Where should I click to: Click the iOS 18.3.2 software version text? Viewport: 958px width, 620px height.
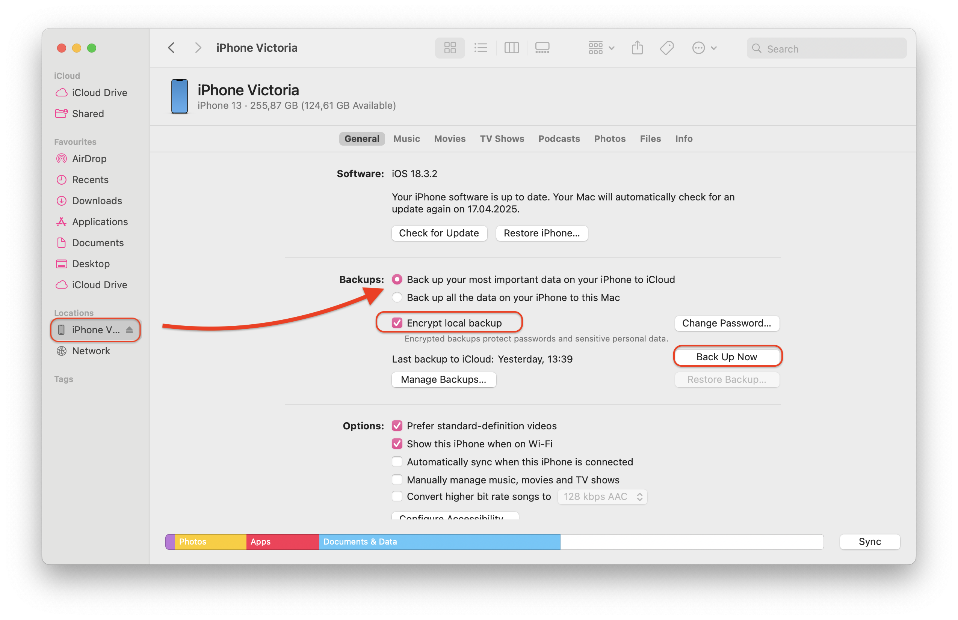coord(415,174)
